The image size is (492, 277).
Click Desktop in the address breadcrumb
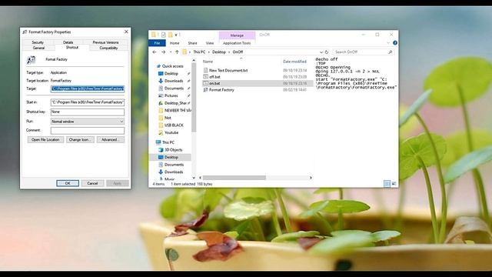pyautogui.click(x=219, y=52)
